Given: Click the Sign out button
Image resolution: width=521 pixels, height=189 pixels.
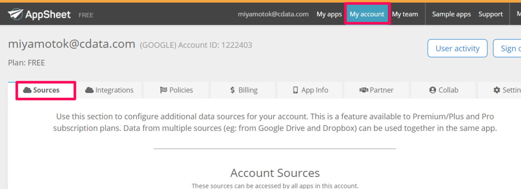Looking at the screenshot, I should coord(507,48).
